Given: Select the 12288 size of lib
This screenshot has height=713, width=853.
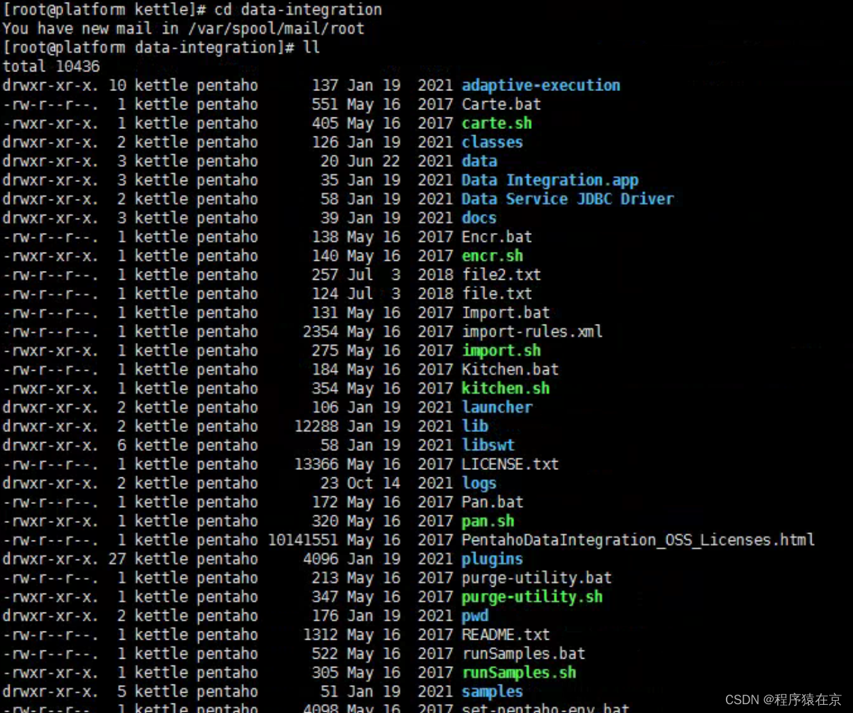Looking at the screenshot, I should [316, 426].
